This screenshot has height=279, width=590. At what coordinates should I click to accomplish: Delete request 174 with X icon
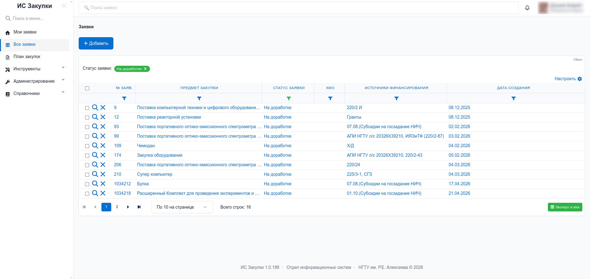click(103, 155)
